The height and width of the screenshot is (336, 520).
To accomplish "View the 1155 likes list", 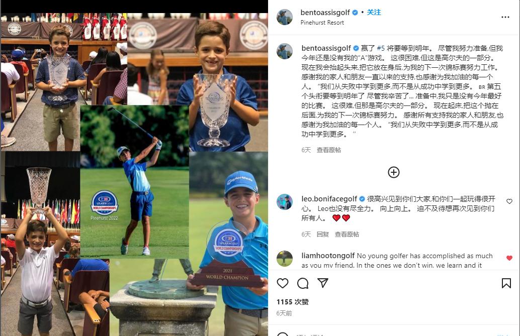I will tap(293, 302).
